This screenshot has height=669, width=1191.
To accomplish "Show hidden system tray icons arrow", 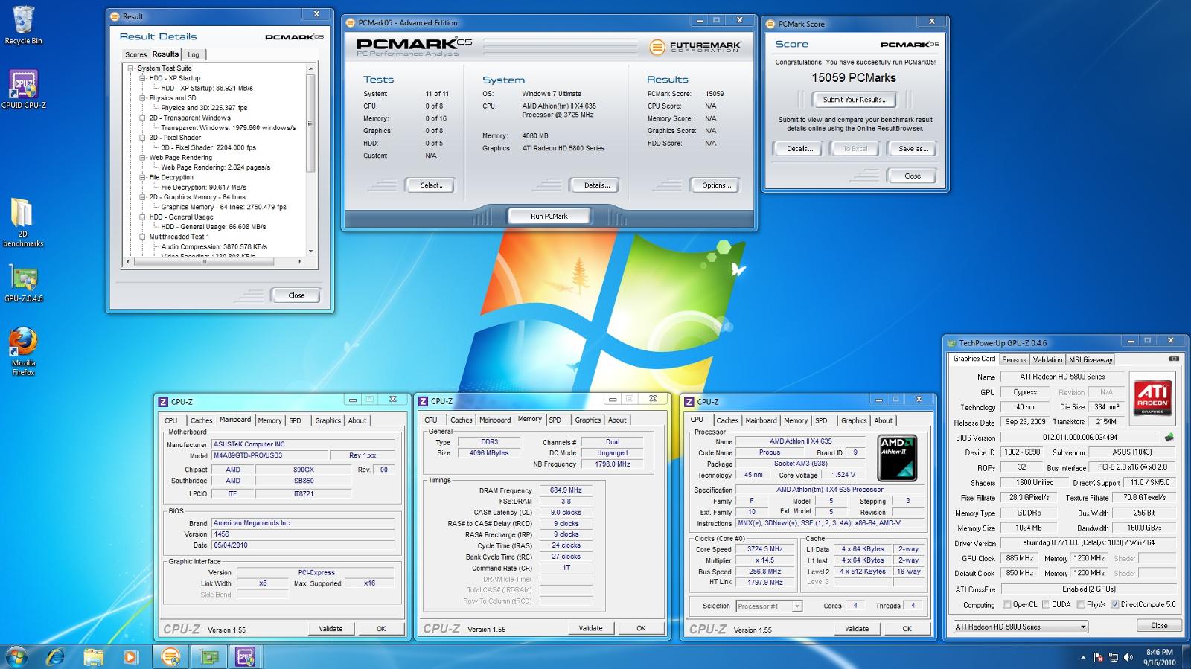I will pos(1082,657).
